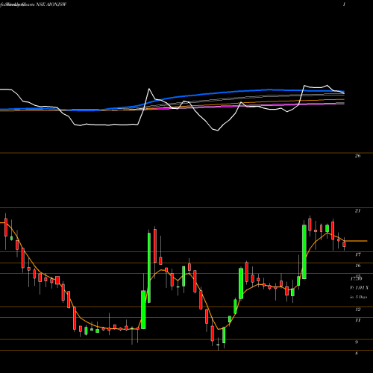
Task: Select the tall green candle before the final peak
Action: click(304, 251)
